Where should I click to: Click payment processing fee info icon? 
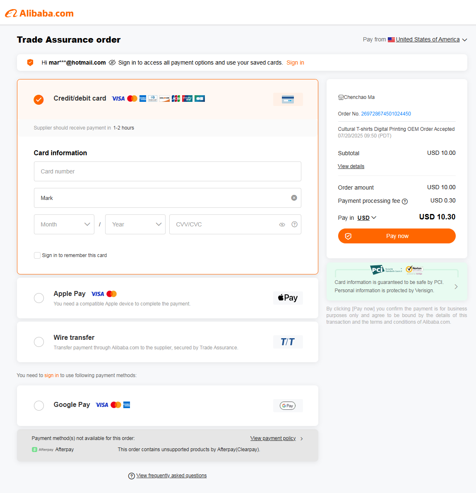pos(405,201)
